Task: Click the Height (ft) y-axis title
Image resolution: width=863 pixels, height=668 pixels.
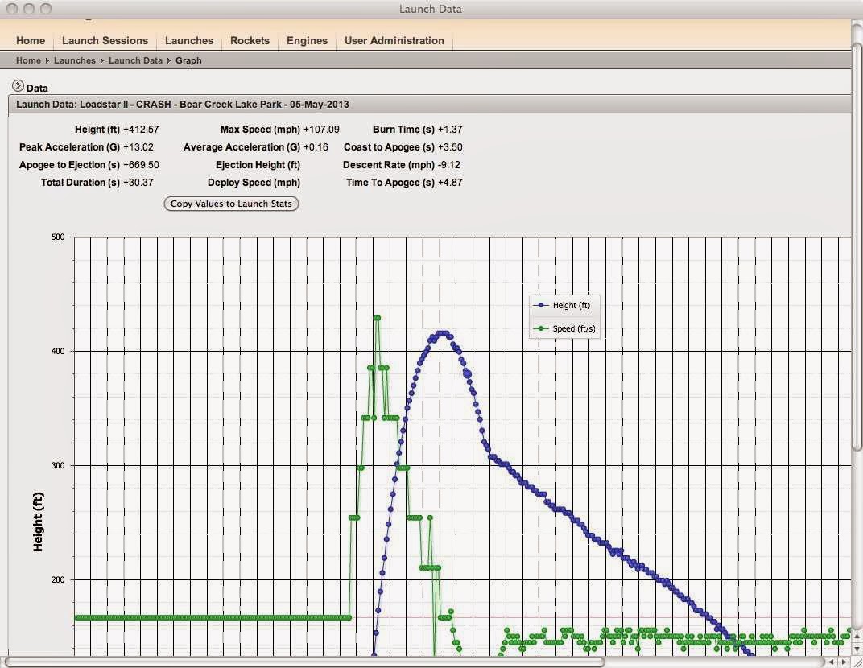Action: click(x=37, y=522)
